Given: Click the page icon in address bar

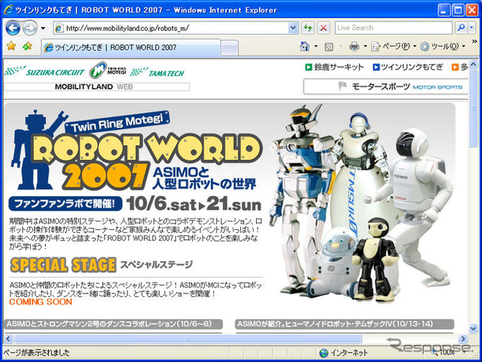Looking at the screenshot, I should pyautogui.click(x=59, y=29).
